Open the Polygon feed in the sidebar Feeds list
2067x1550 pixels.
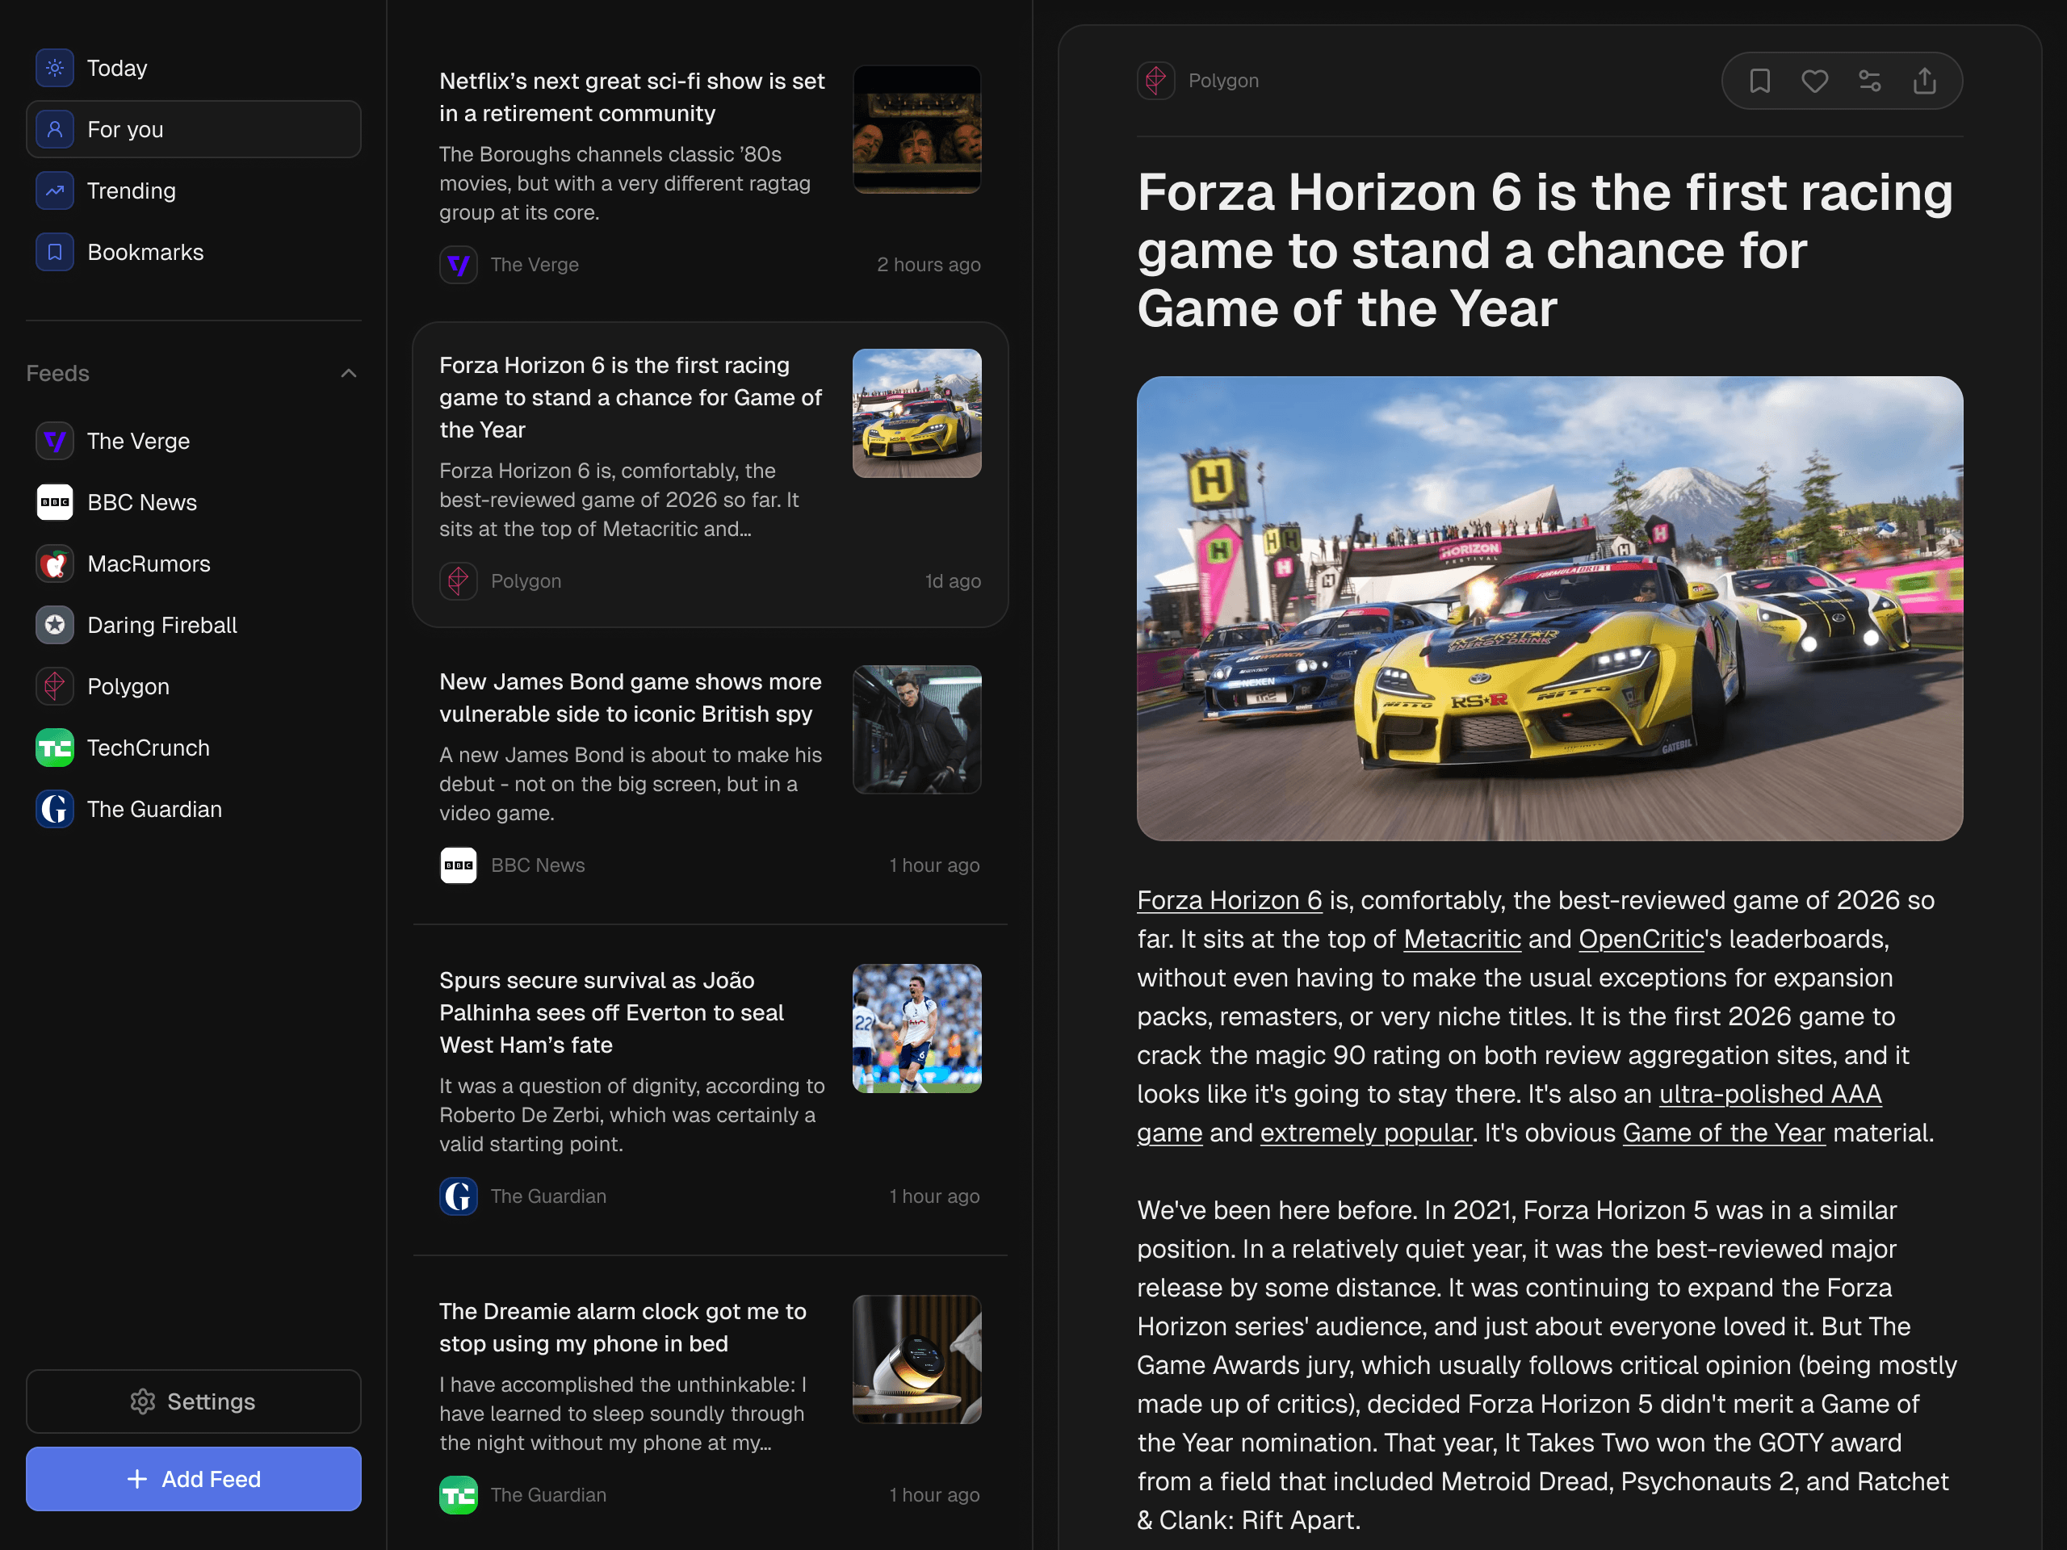pos(194,687)
